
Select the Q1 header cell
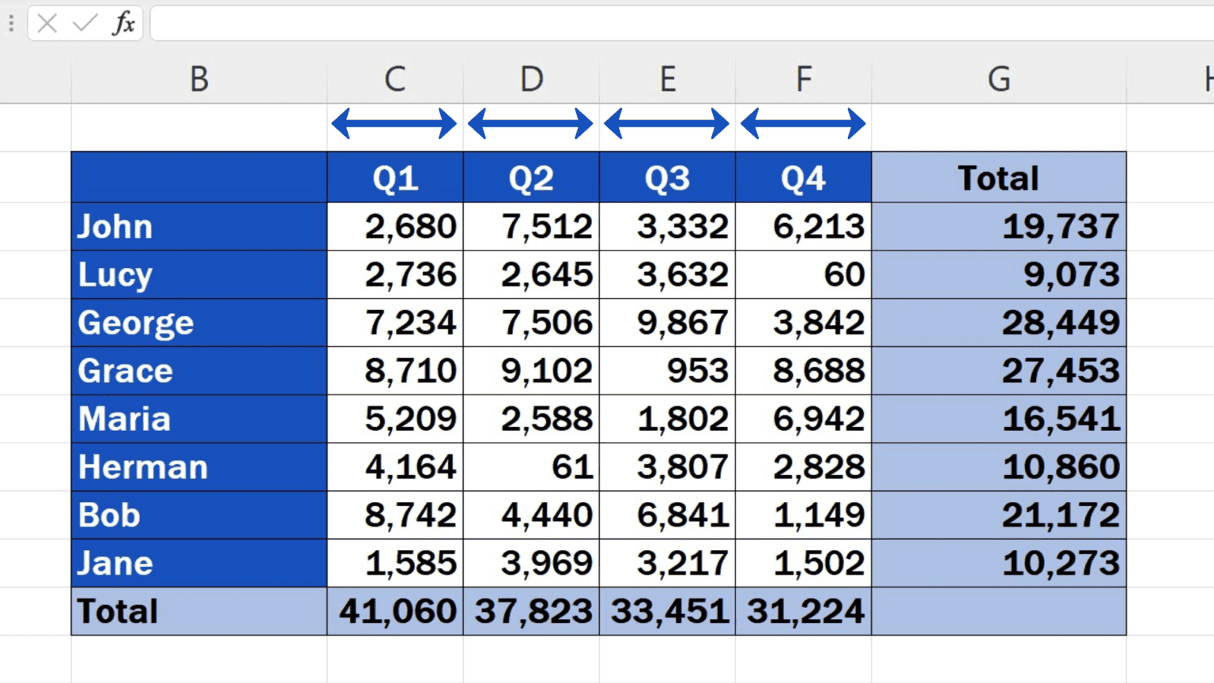click(x=394, y=177)
